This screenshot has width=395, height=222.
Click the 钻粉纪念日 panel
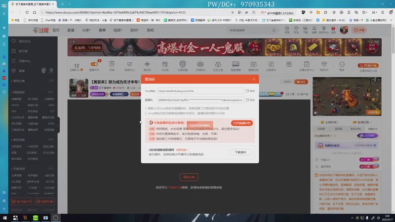[x=347, y=146]
